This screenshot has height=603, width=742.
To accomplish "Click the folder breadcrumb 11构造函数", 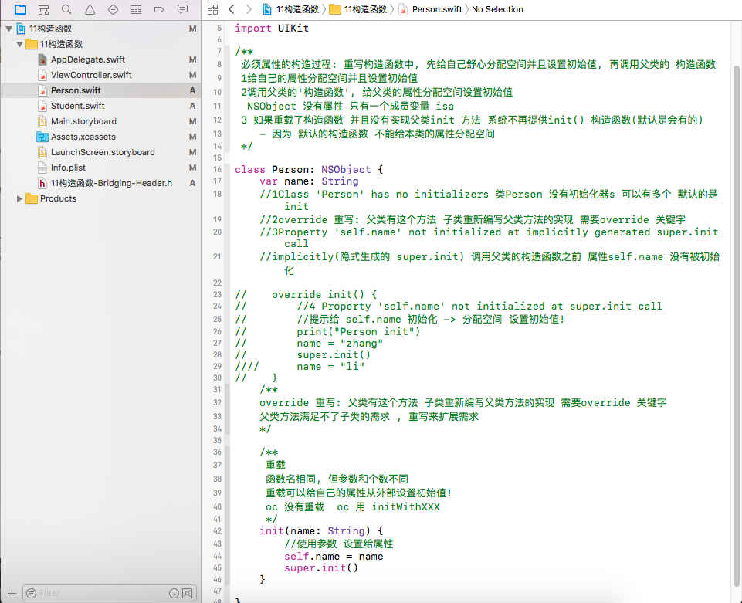I will (x=358, y=9).
